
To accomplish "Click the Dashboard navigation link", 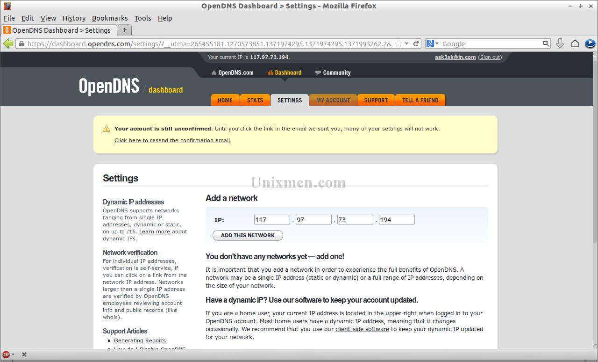I will pos(285,72).
